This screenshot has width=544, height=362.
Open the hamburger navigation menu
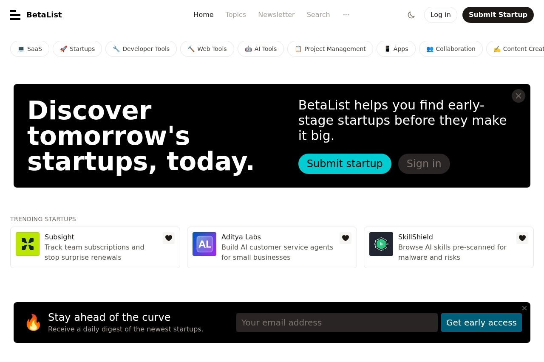click(x=15, y=14)
